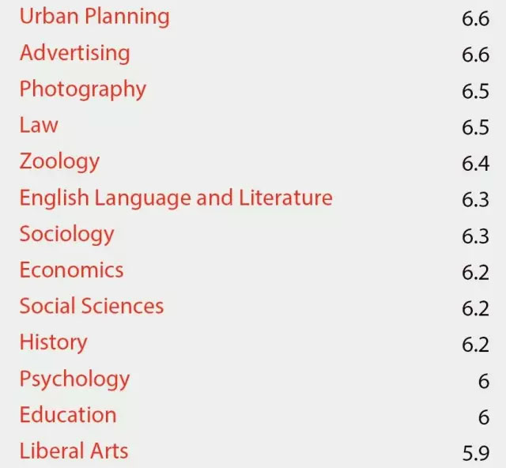
Task: Select the Photography entry
Action: click(83, 89)
